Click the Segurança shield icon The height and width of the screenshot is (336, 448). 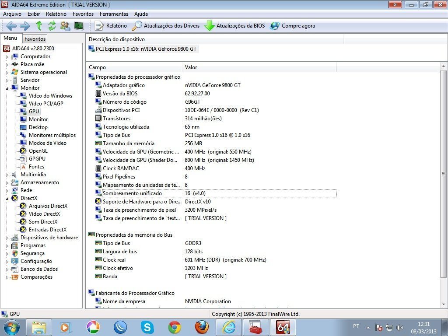tap(14, 253)
